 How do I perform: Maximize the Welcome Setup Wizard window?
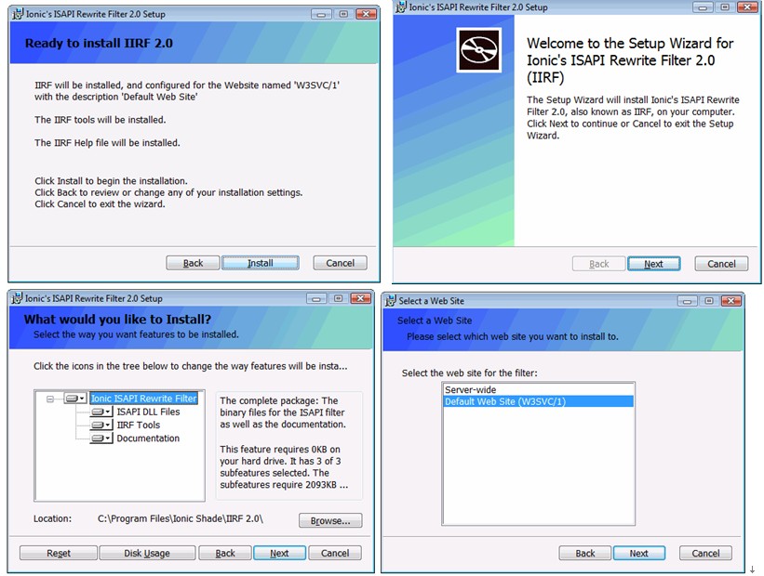coord(725,7)
